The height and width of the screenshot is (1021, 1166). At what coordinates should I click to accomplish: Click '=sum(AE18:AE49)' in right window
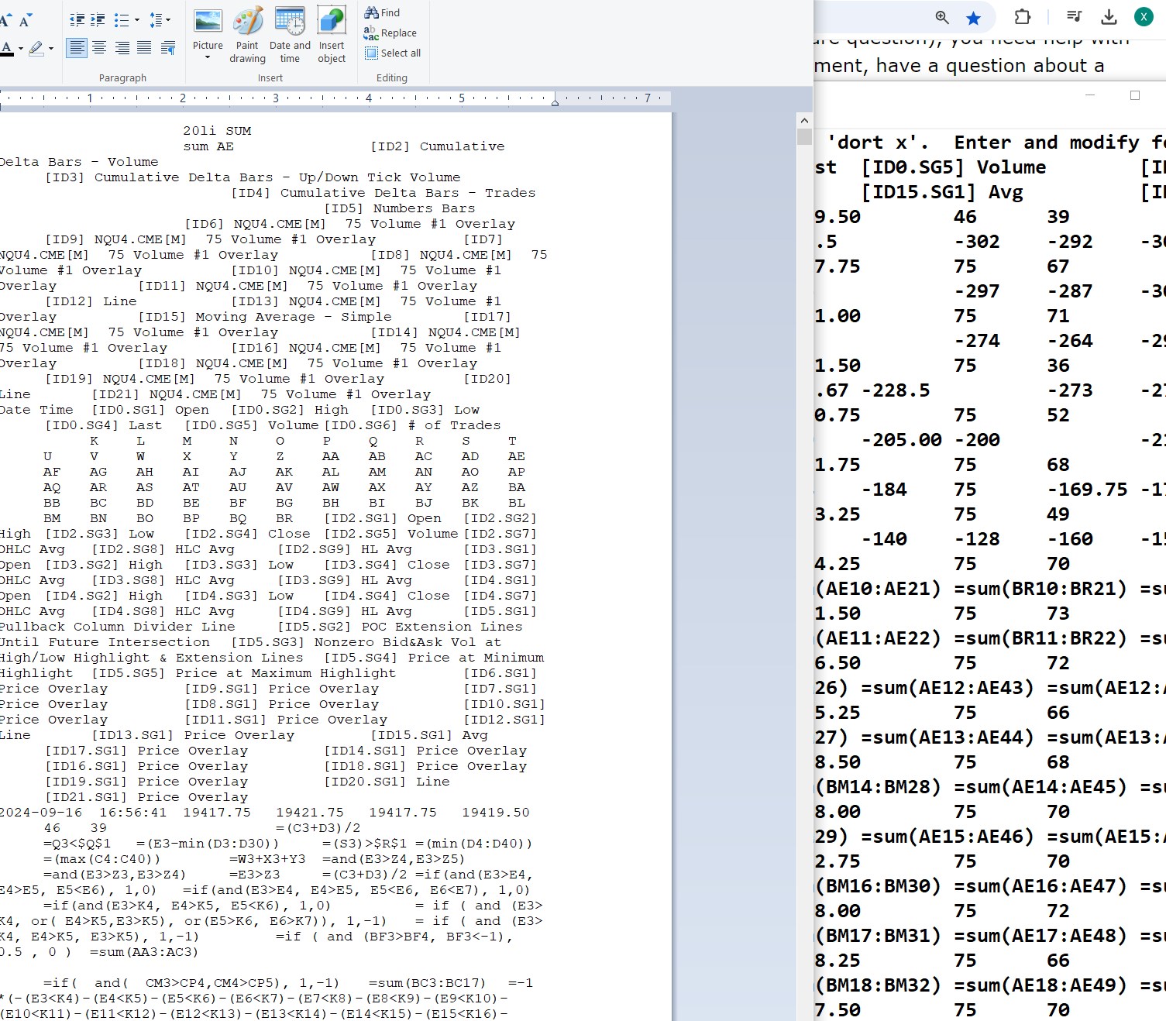(1040, 985)
